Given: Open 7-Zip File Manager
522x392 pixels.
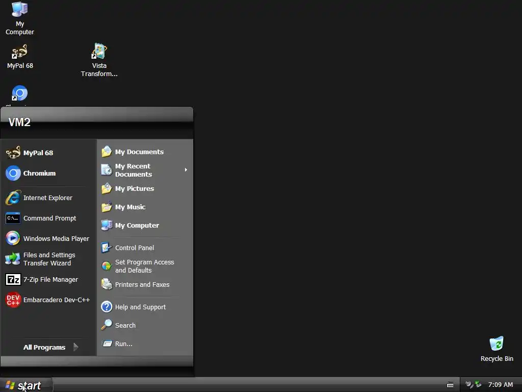Looking at the screenshot, I should pos(48,279).
